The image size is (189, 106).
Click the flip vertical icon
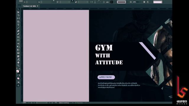(95, 2)
